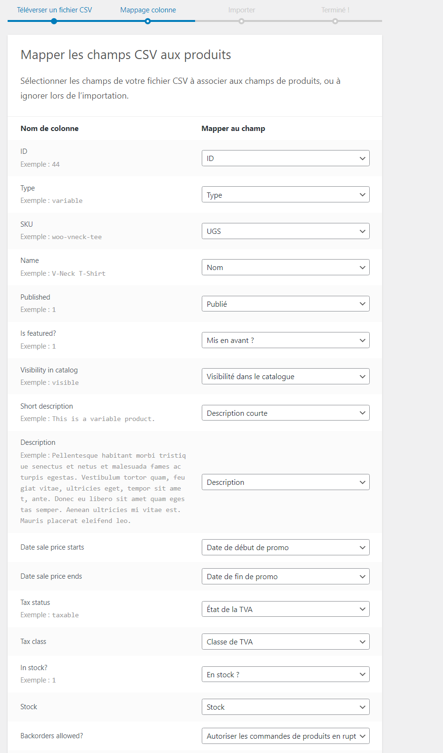Click the 'Terminé !' progress step

coord(335,10)
